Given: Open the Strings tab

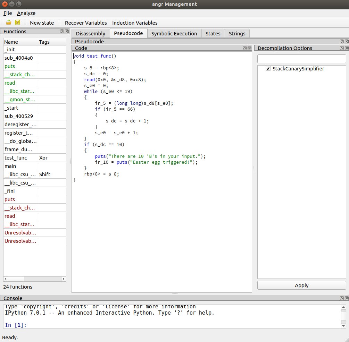Looking at the screenshot, I should tap(237, 34).
